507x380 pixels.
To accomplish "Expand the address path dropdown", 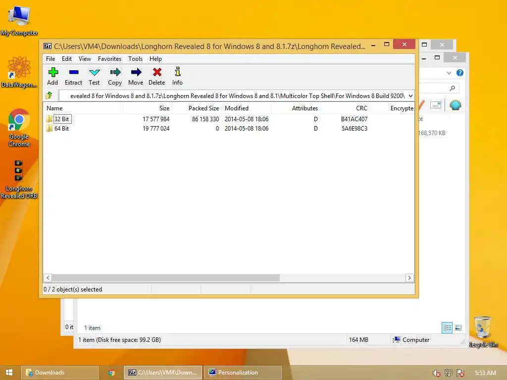I will (410, 95).
